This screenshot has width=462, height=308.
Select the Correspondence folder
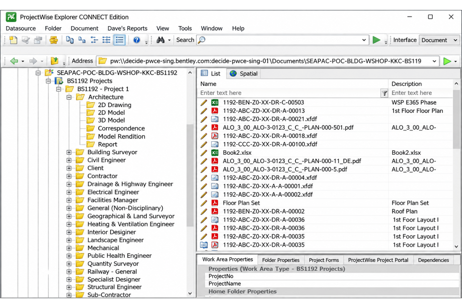121,128
